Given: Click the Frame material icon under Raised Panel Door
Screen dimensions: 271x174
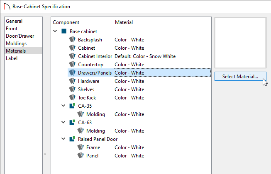Looking at the screenshot, I should pyautogui.click(x=81, y=147).
